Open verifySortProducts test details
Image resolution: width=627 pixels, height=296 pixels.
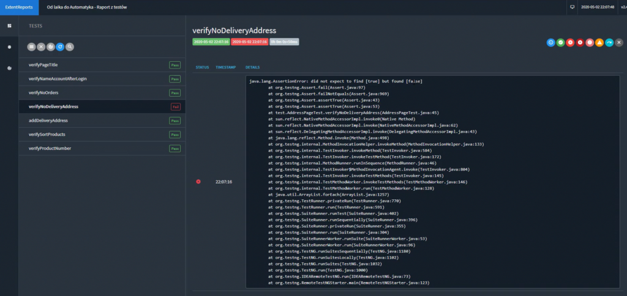coord(56,134)
